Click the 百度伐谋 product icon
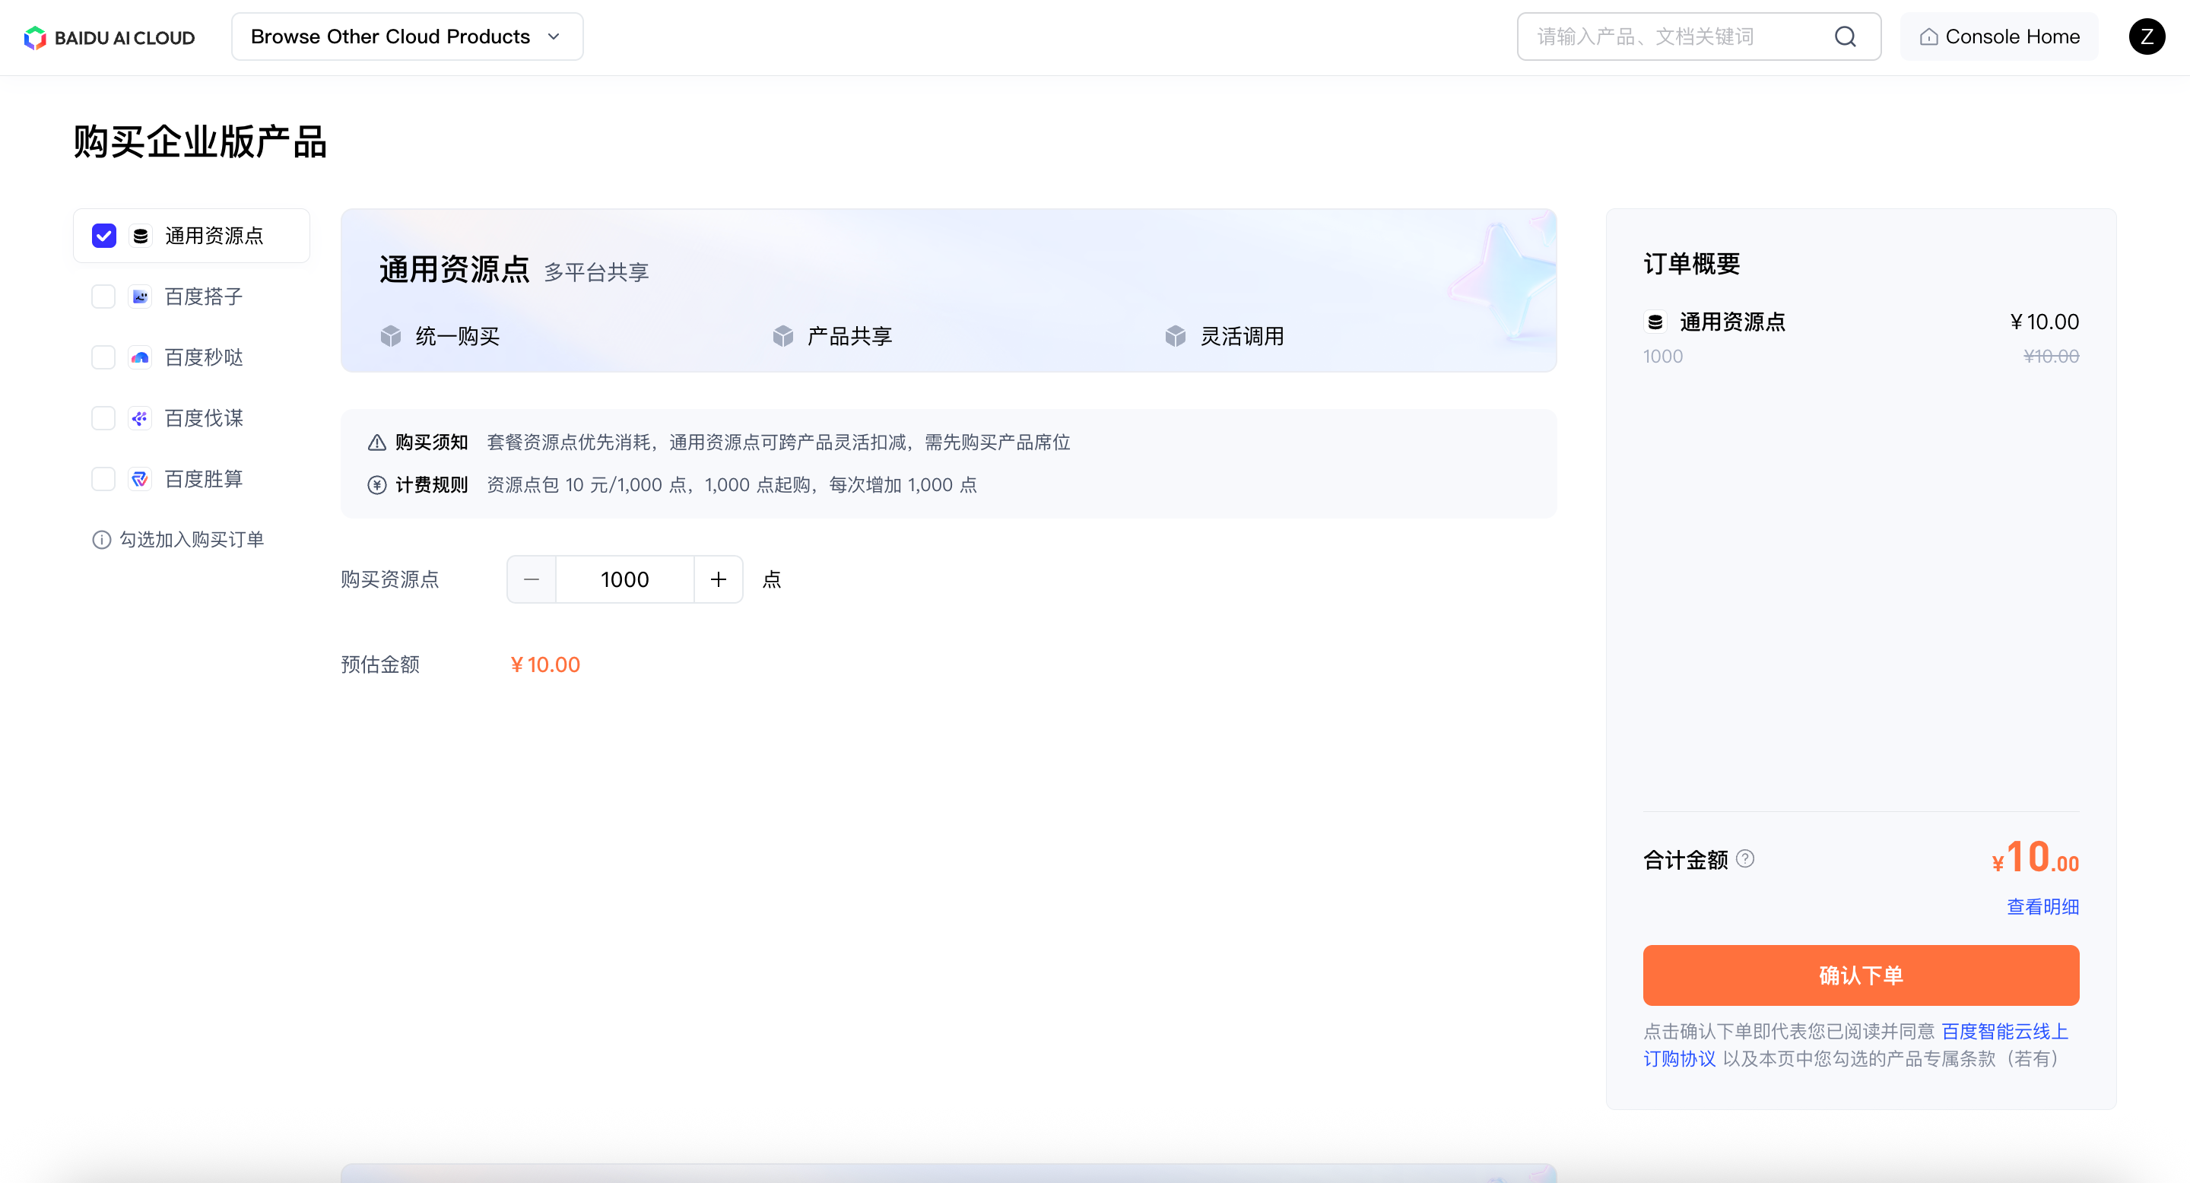The image size is (2190, 1183). point(140,418)
